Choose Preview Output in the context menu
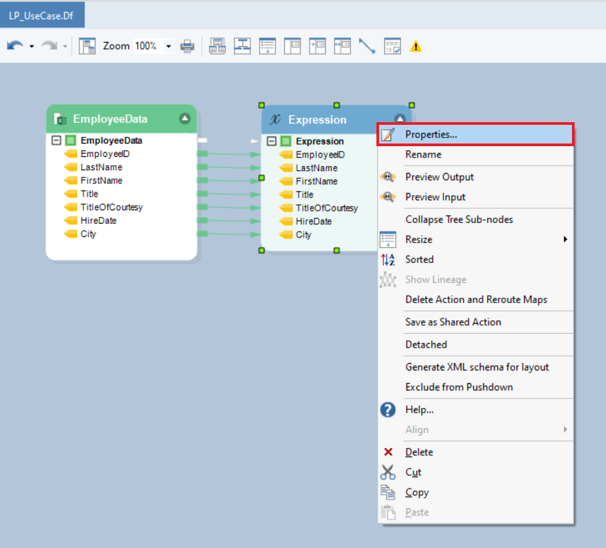This screenshot has height=548, width=606. pos(439,177)
